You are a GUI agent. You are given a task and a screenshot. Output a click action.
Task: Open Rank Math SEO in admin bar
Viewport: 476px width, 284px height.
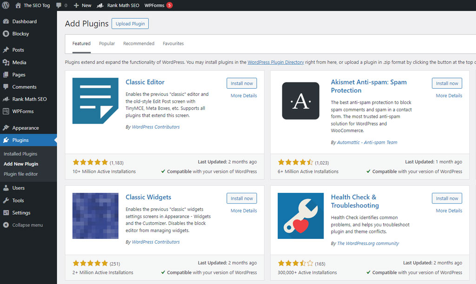coord(118,5)
